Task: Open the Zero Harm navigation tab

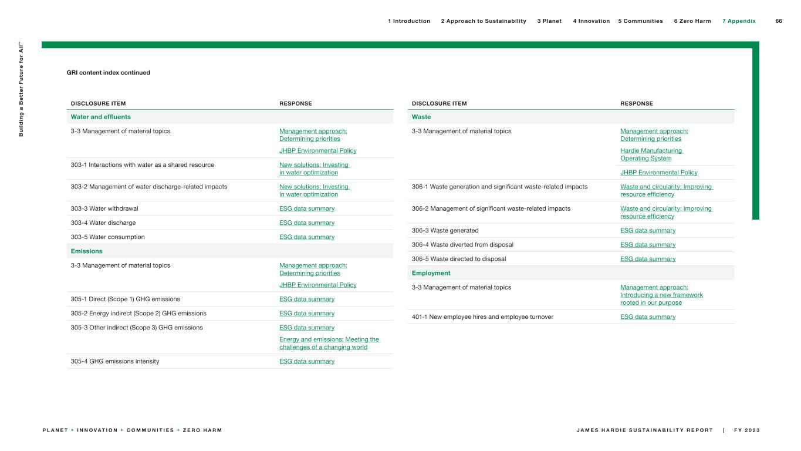Action: 692,21
